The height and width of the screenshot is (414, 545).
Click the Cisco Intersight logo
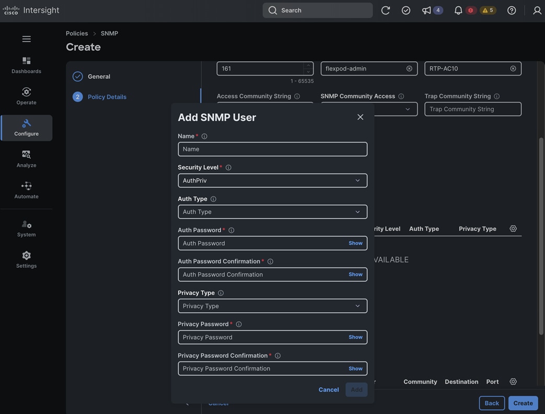[31, 10]
